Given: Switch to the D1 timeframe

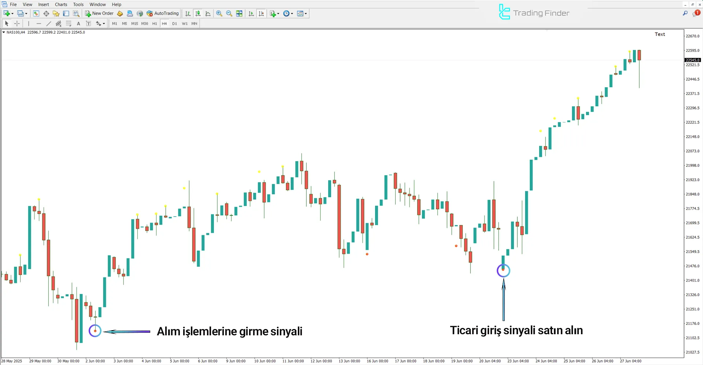Looking at the screenshot, I should [x=174, y=23].
